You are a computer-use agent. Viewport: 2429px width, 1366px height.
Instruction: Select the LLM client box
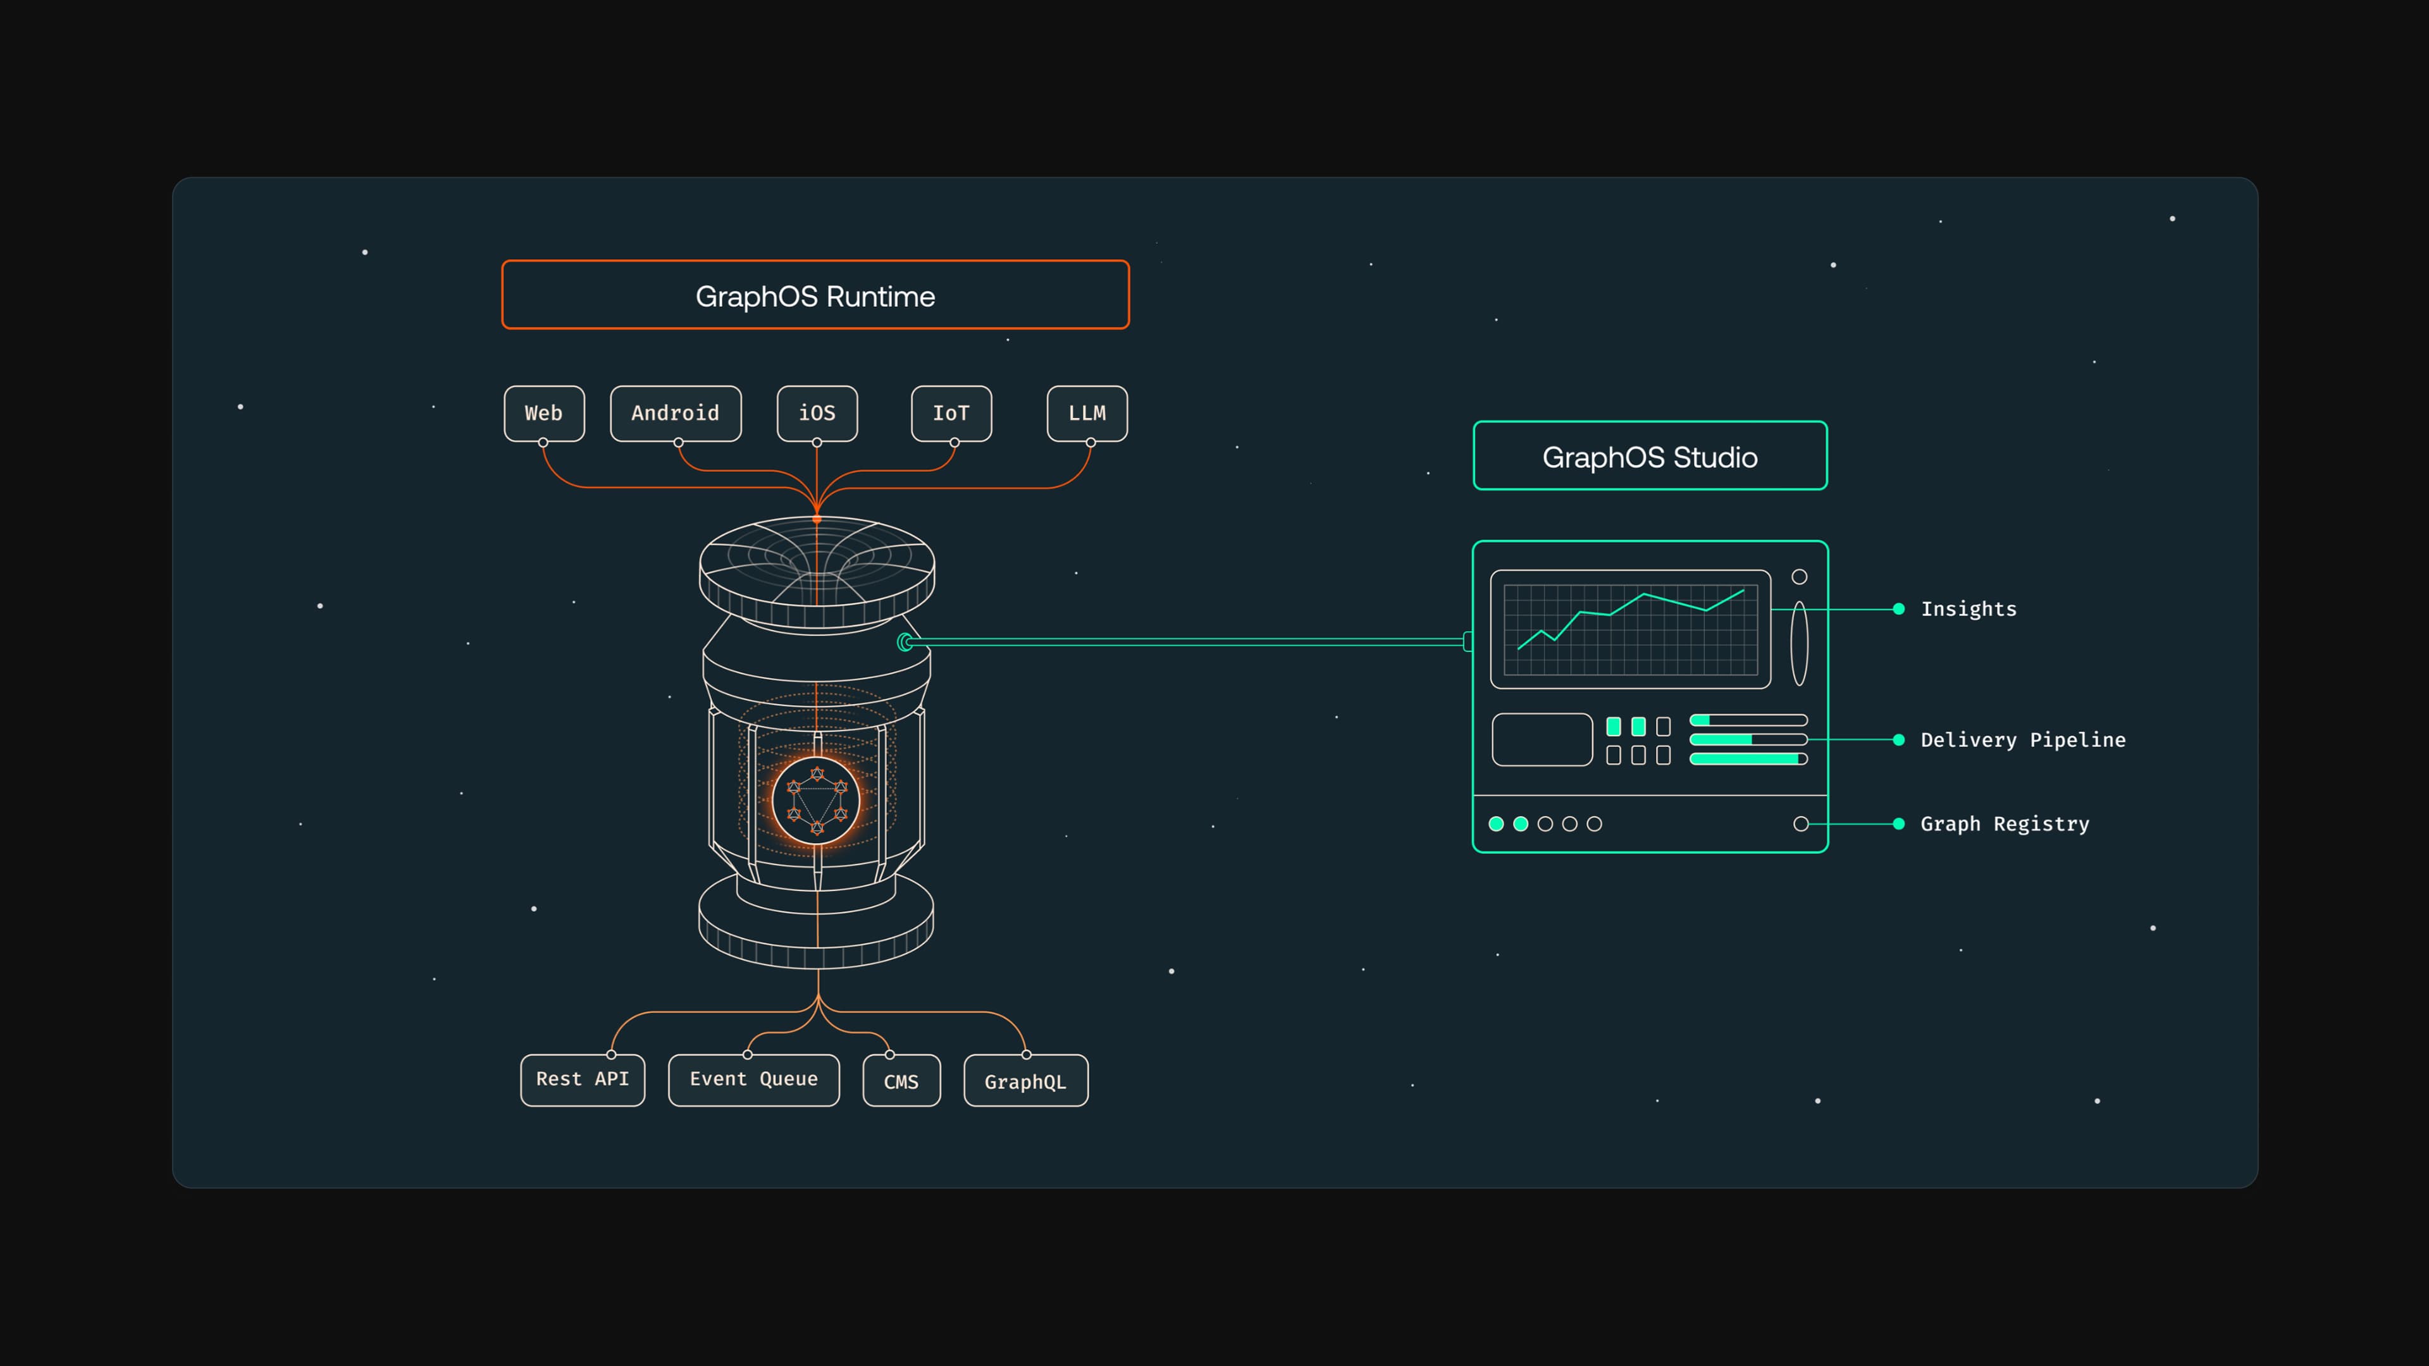[1087, 413]
